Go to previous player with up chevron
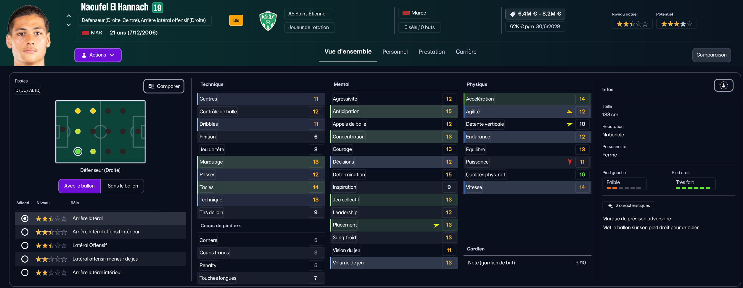743x288 pixels. pyautogui.click(x=69, y=16)
